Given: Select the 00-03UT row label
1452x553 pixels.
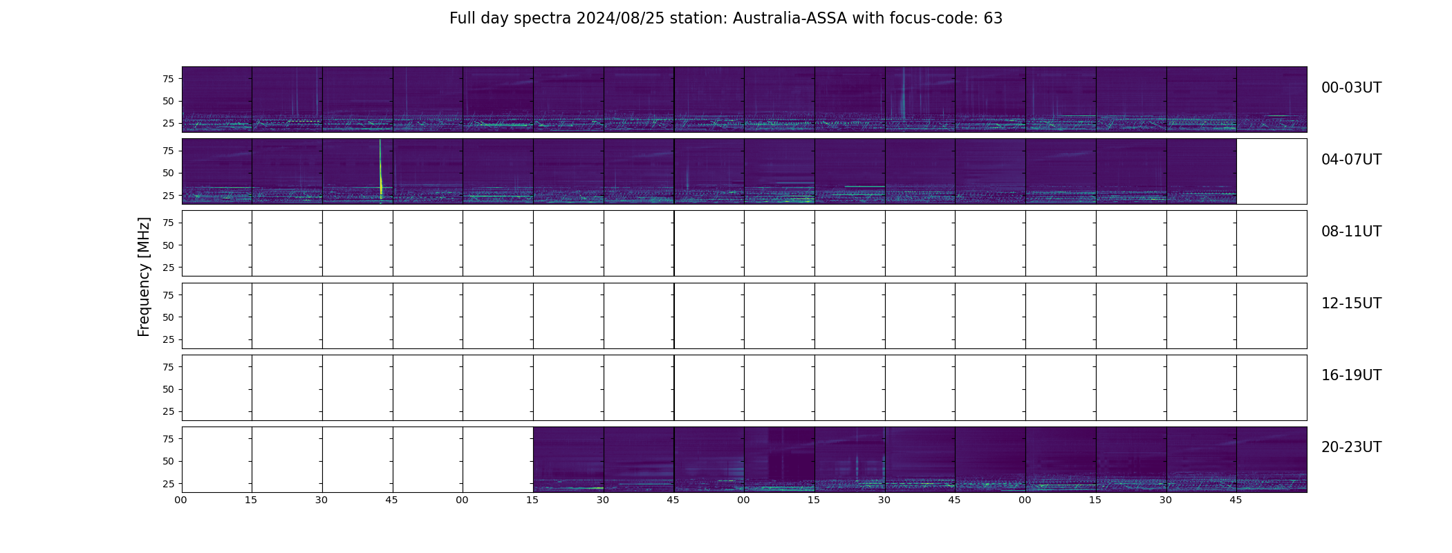Looking at the screenshot, I should tap(1350, 88).
